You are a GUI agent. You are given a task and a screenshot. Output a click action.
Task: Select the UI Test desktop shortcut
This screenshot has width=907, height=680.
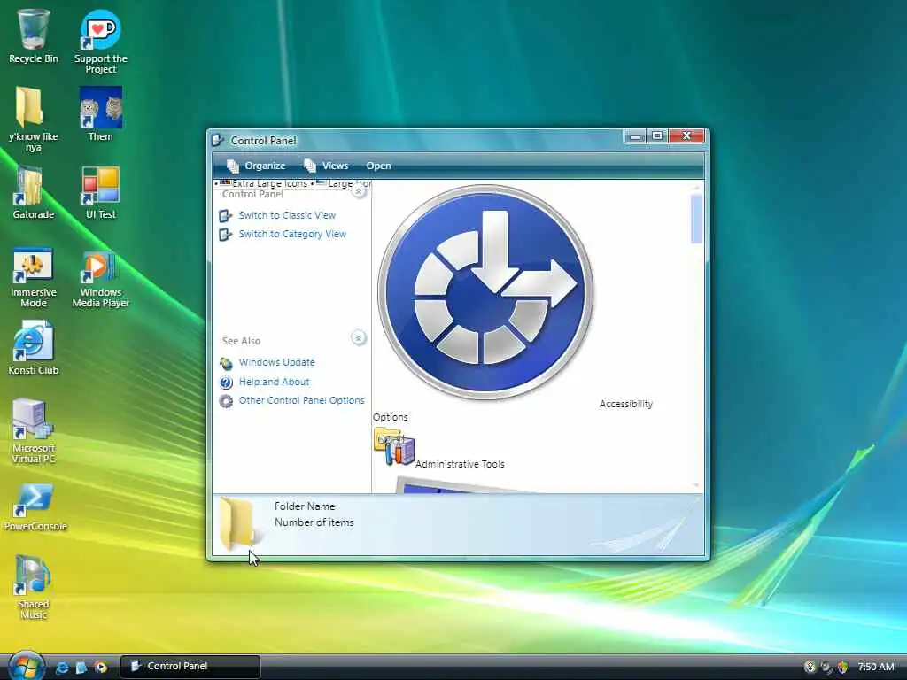click(101, 192)
